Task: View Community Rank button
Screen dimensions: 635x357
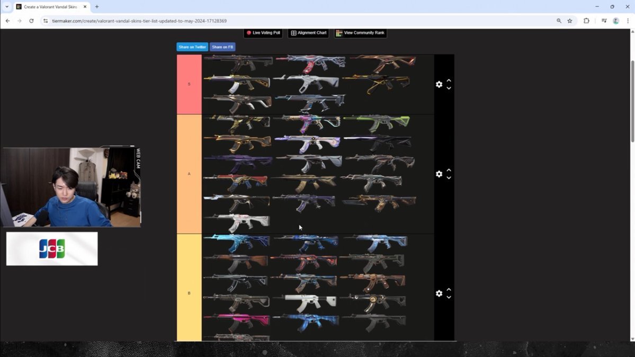Action: [361, 33]
